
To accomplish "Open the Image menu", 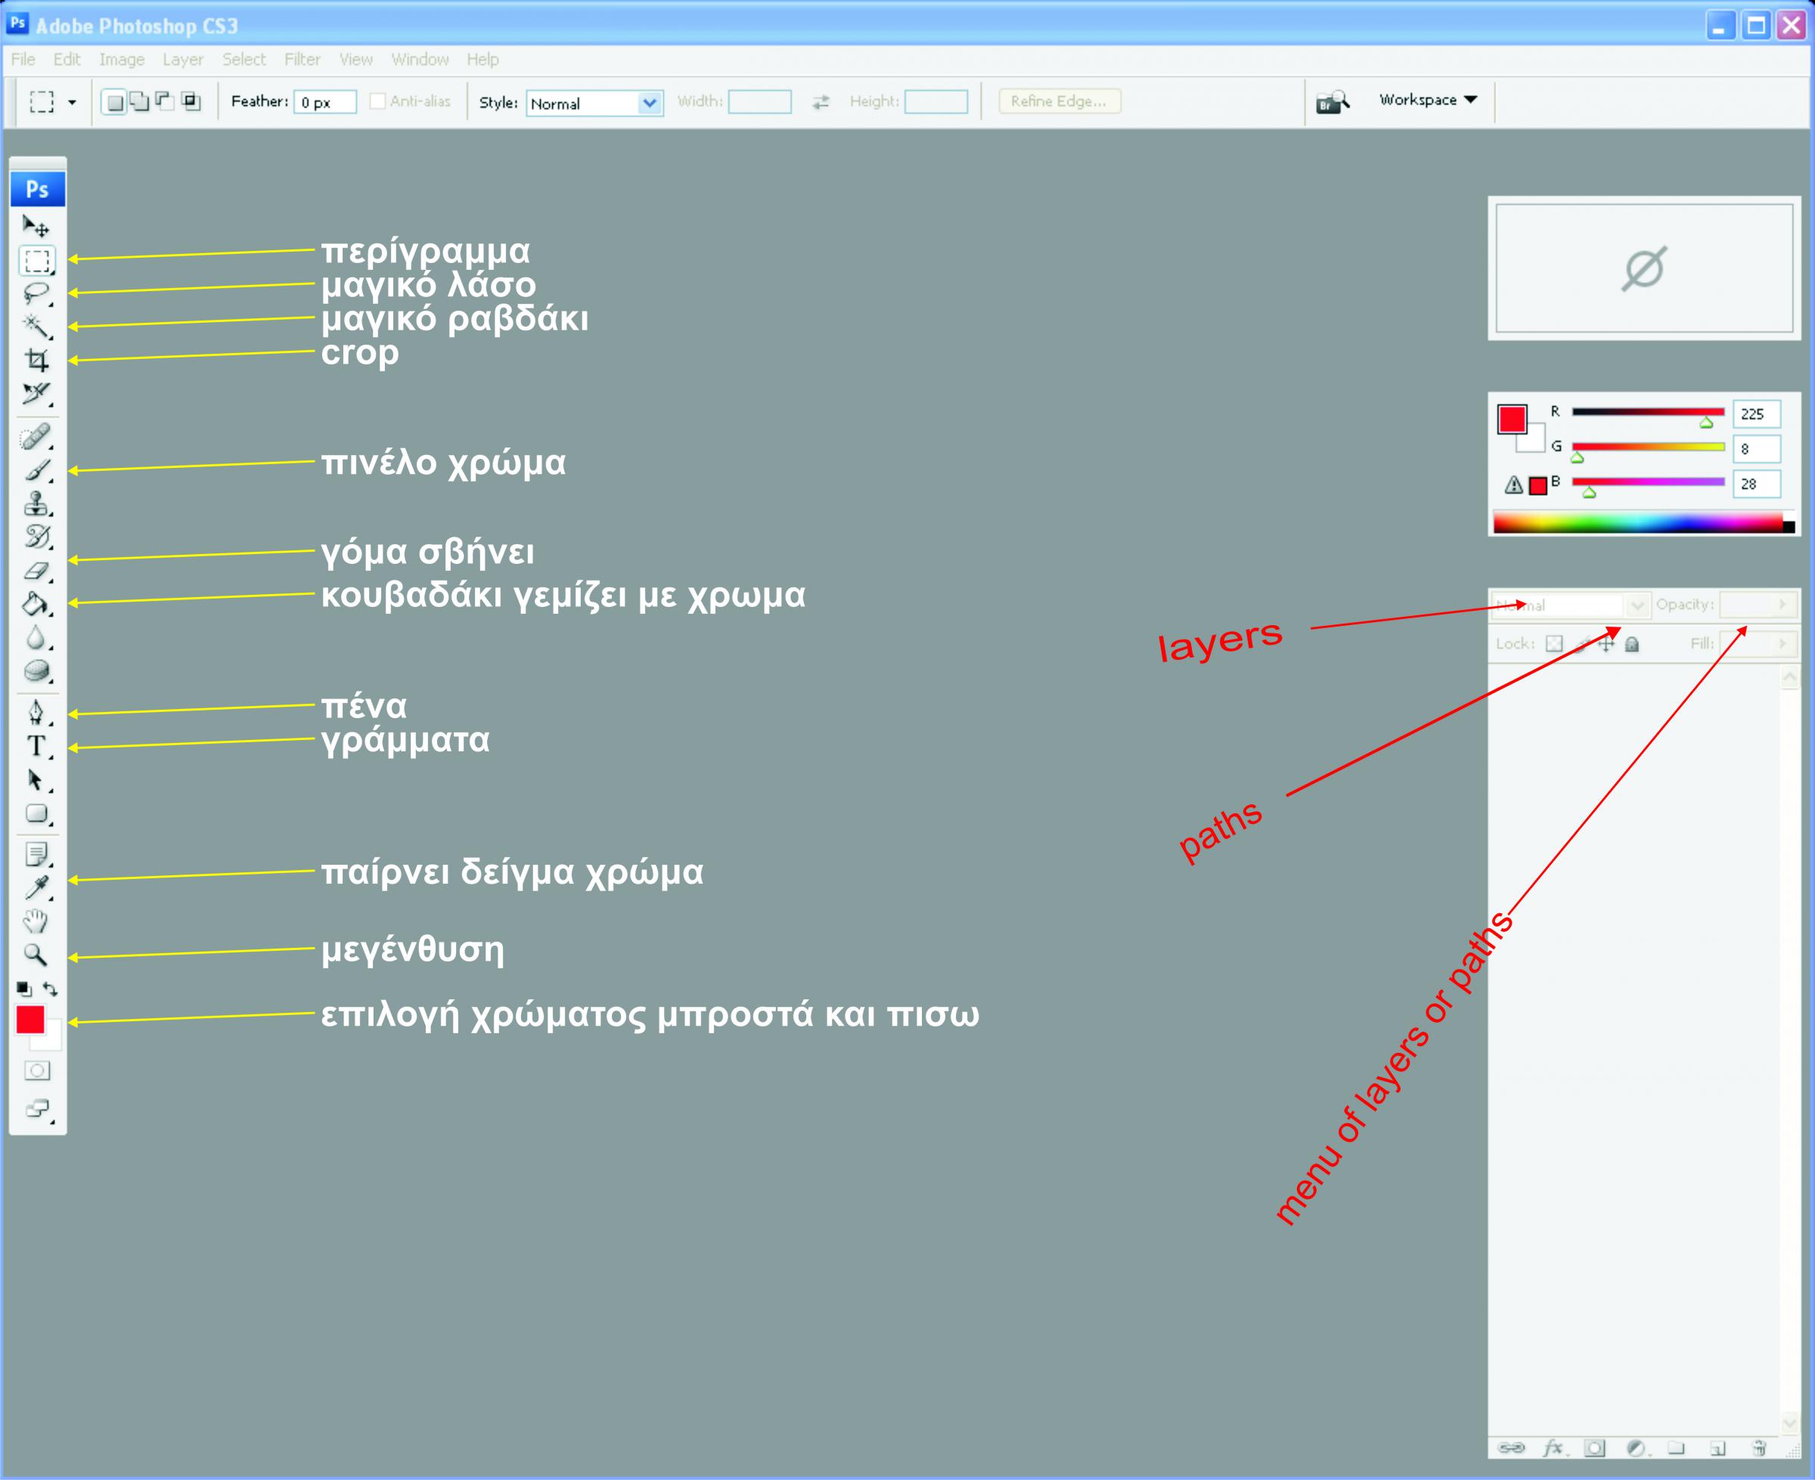I will pyautogui.click(x=121, y=60).
